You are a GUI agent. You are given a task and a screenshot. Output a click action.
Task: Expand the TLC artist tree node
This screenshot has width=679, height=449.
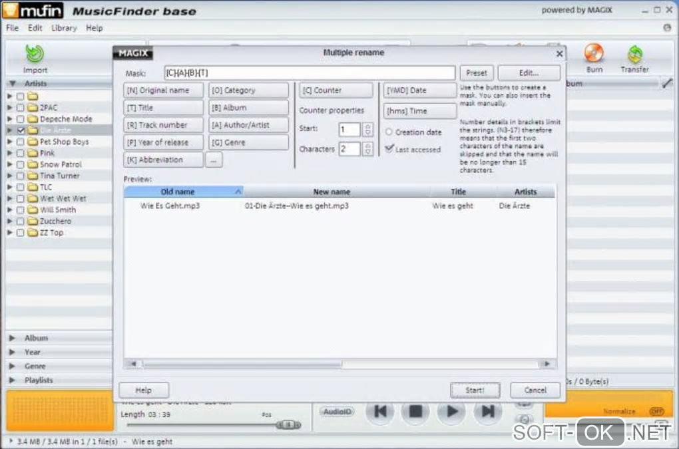coord(9,187)
